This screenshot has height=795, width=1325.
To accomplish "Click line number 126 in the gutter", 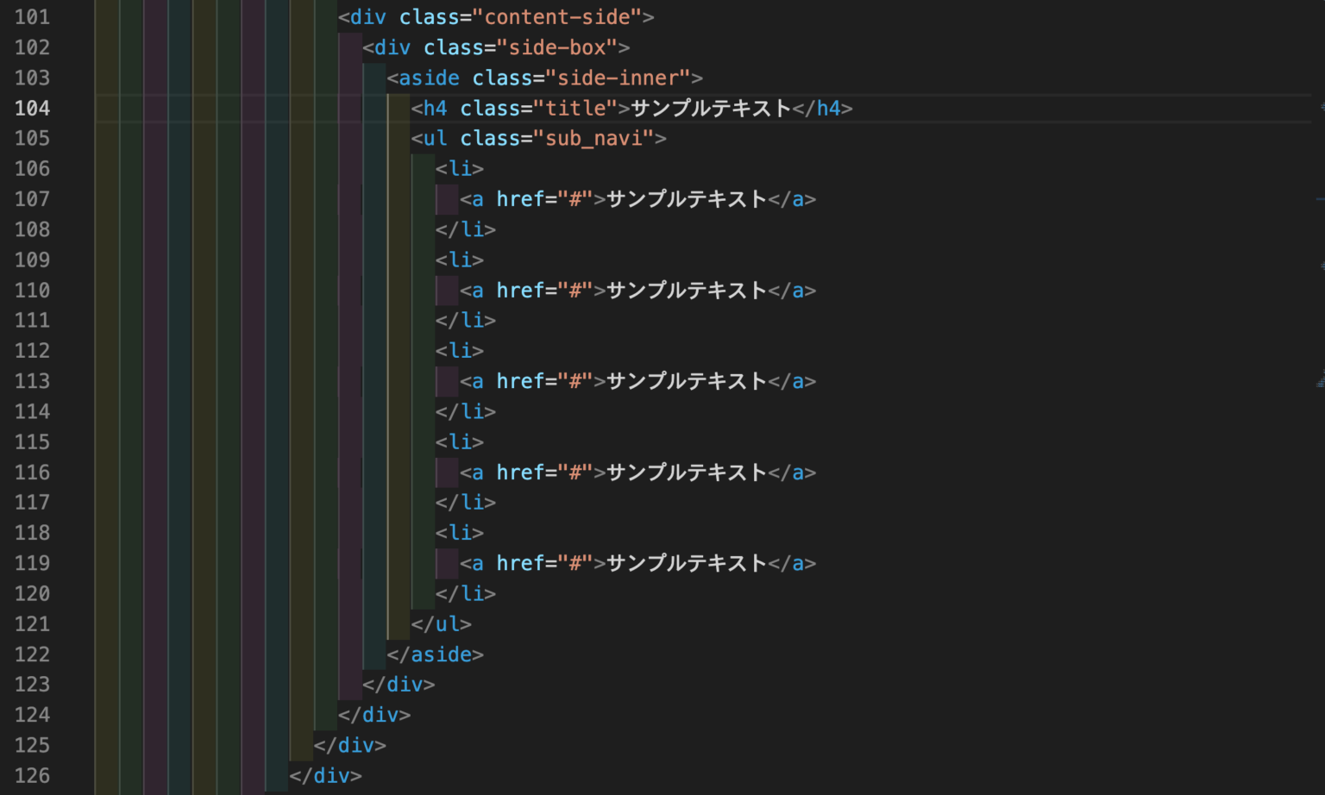I will (x=32, y=775).
